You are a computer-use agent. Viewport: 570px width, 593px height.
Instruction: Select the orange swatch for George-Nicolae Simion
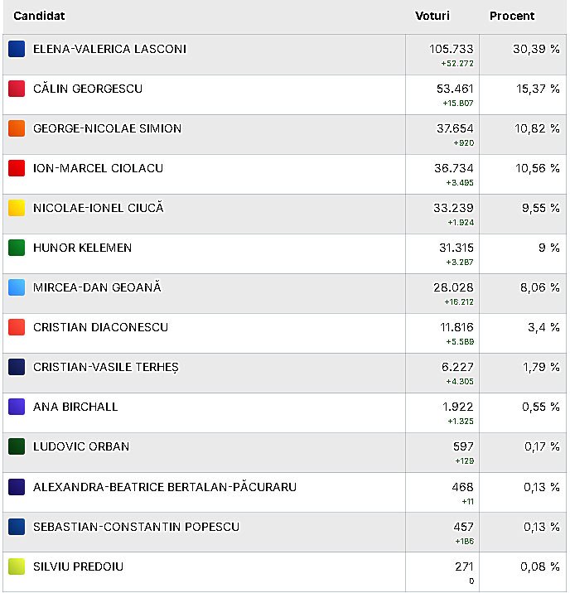click(x=17, y=128)
